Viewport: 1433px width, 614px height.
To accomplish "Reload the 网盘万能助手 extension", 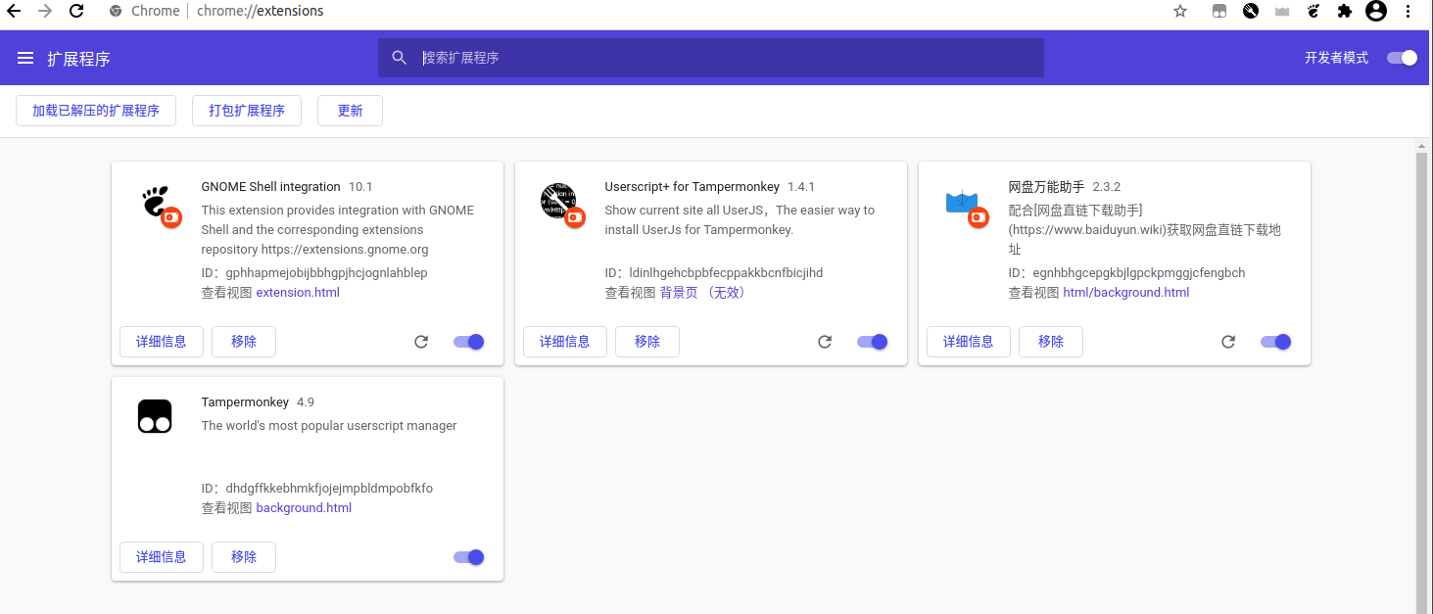I will click(x=1228, y=342).
